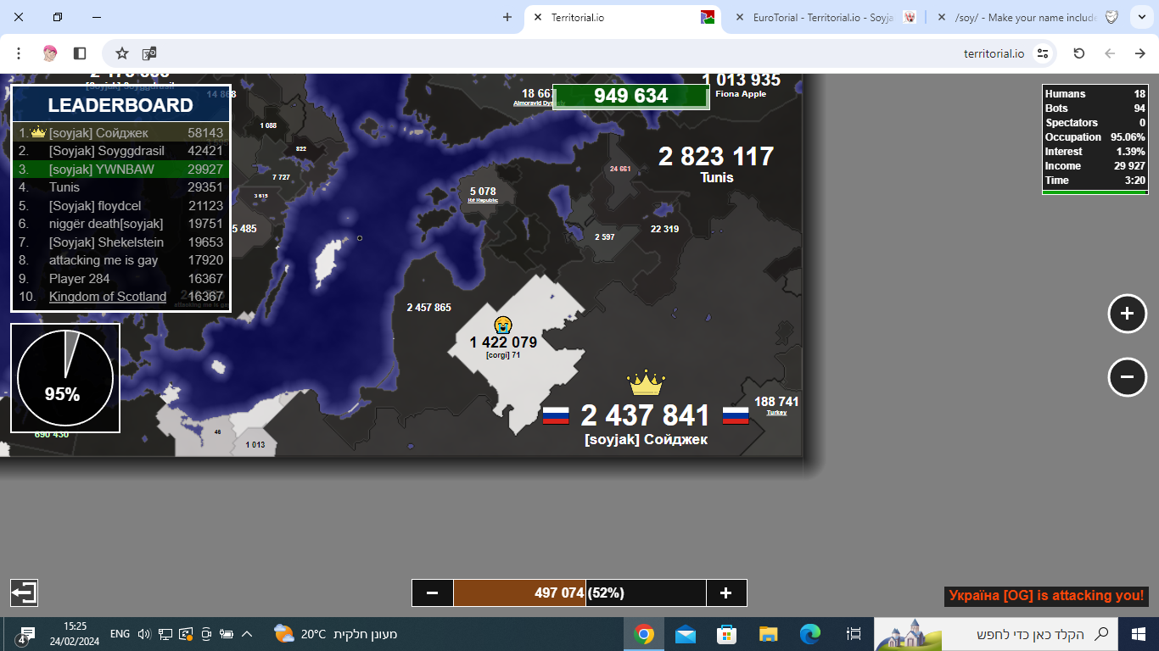This screenshot has width=1159, height=651.
Task: Open the Windows Start menu
Action: tap(1139, 634)
